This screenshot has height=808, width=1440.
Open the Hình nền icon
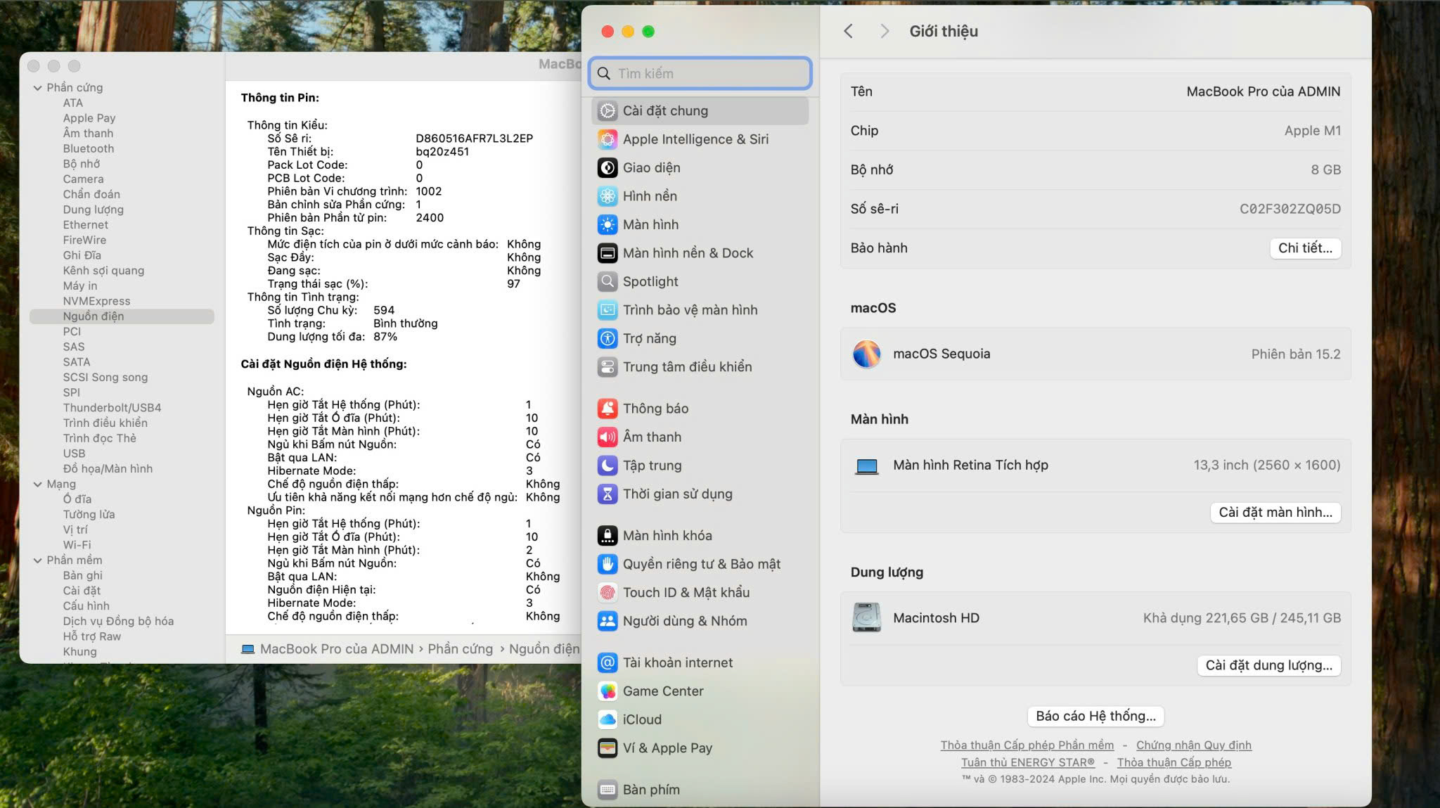pyautogui.click(x=607, y=196)
